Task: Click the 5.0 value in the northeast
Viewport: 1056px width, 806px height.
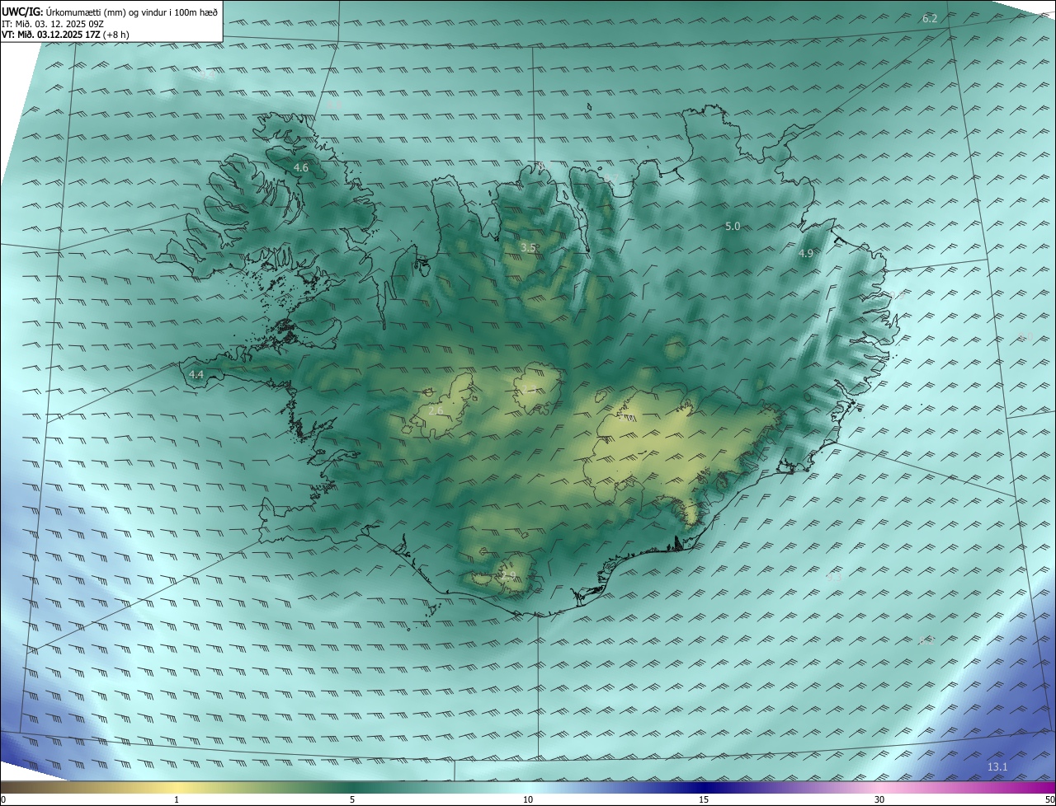Action: click(733, 226)
